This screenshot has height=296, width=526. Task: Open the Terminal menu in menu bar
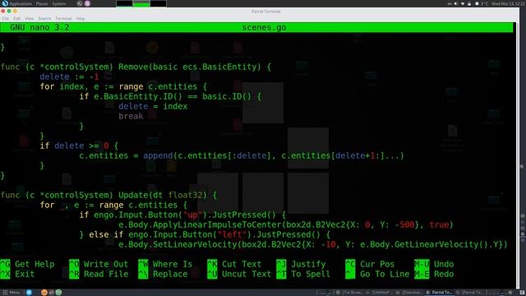point(63,18)
